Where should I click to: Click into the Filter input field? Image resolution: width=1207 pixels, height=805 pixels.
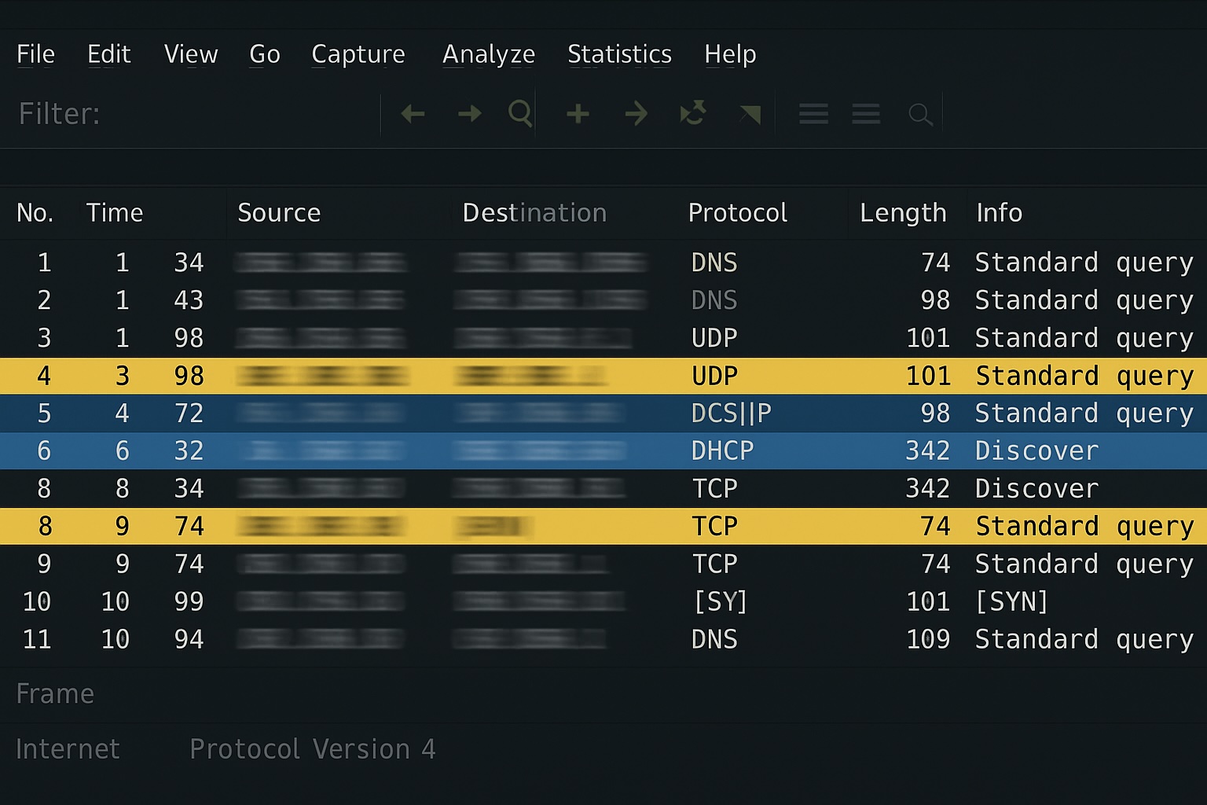[236, 114]
